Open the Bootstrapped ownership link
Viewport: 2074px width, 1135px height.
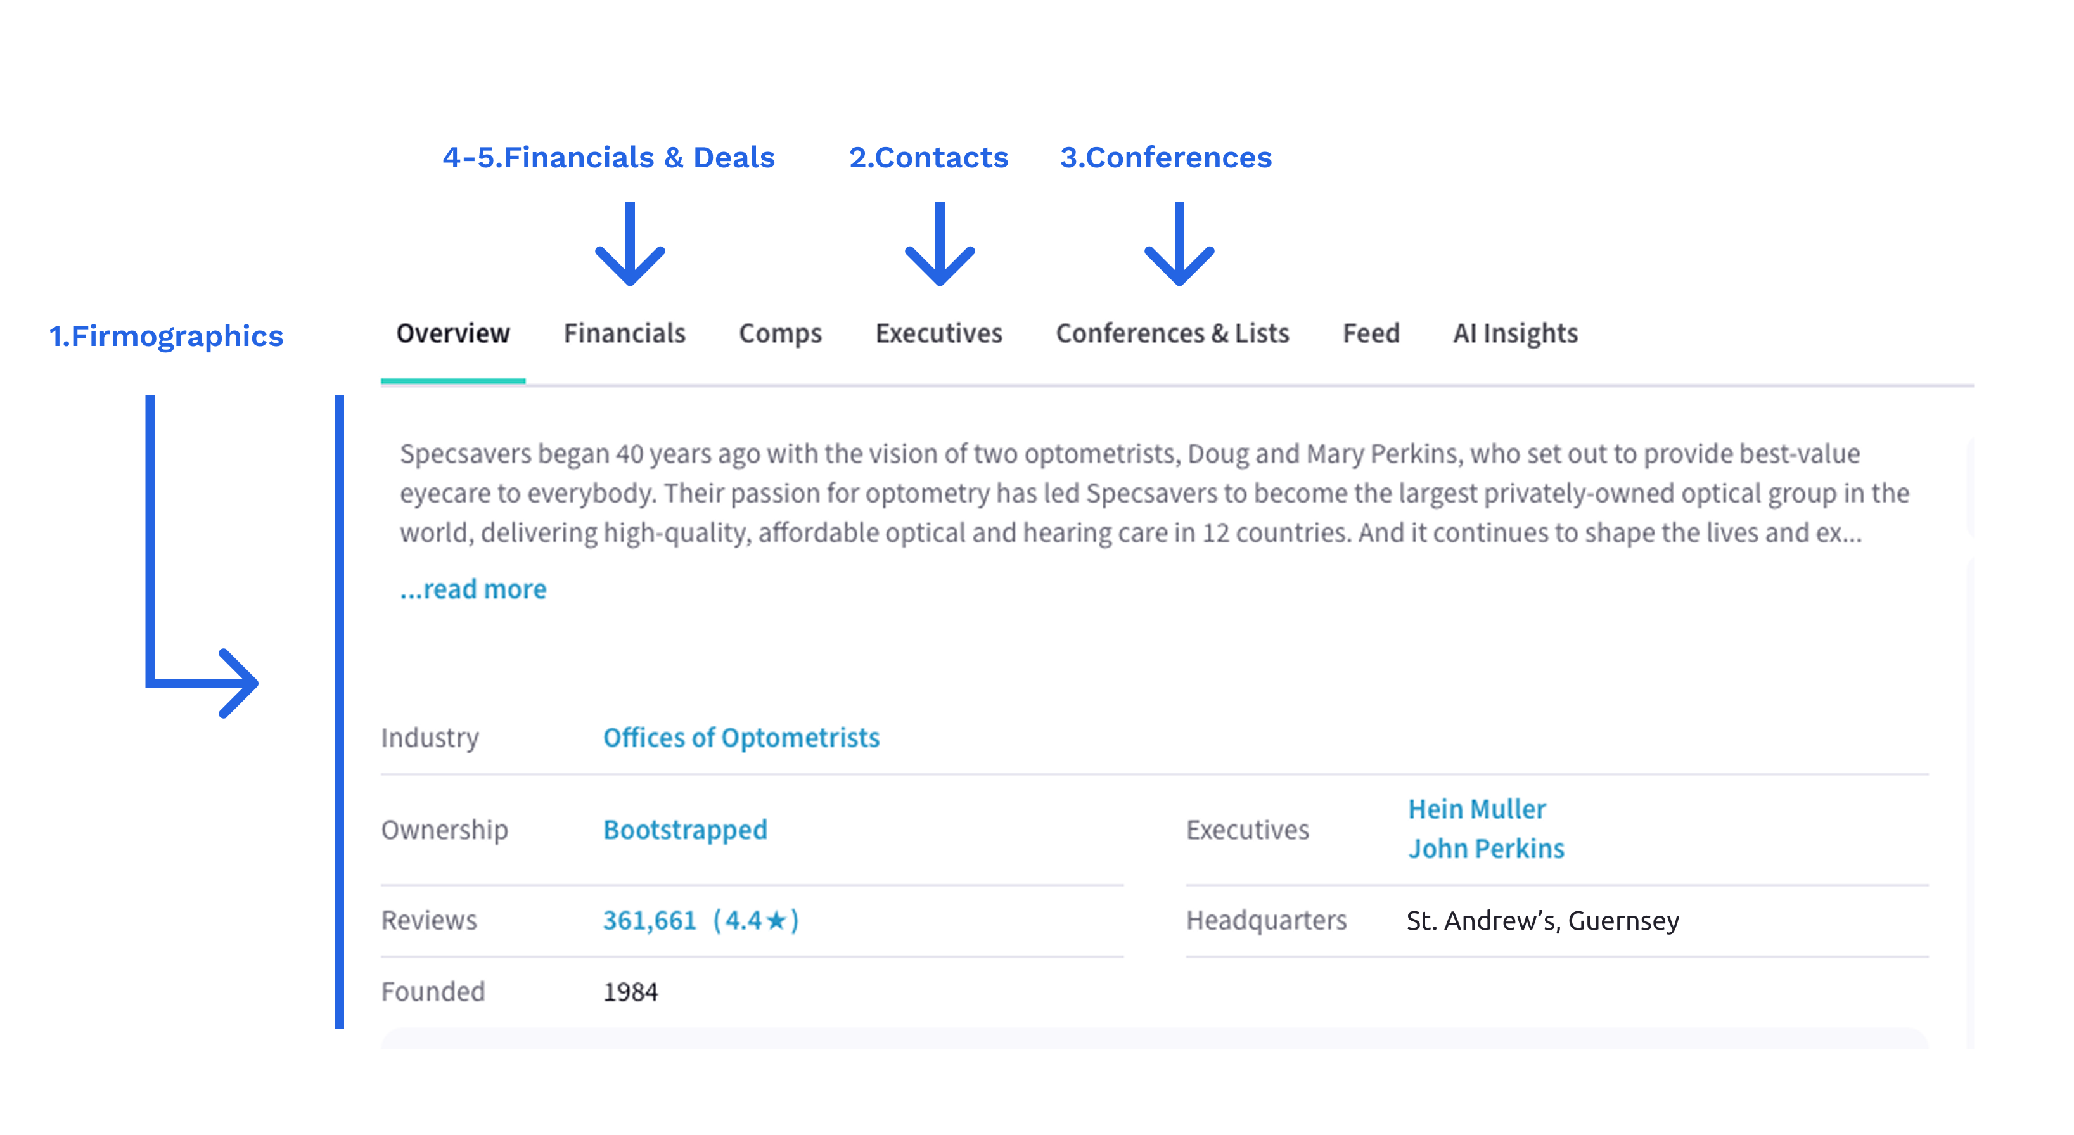point(684,829)
